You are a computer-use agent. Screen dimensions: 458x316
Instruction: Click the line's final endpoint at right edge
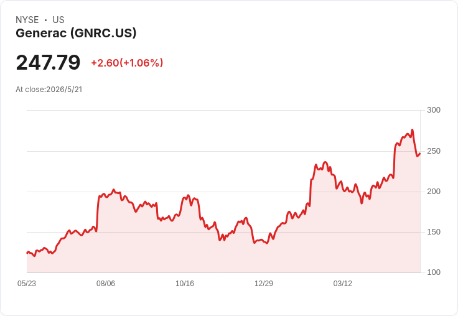[x=420, y=153]
